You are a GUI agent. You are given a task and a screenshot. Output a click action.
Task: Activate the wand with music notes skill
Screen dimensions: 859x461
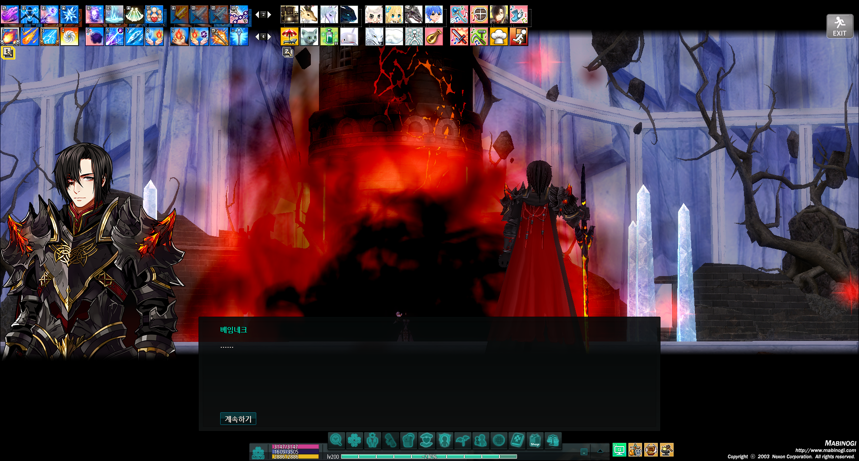[459, 15]
